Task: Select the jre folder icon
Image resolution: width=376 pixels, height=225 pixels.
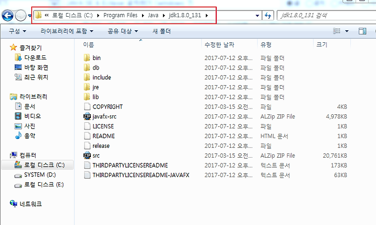Action: tap(87, 87)
